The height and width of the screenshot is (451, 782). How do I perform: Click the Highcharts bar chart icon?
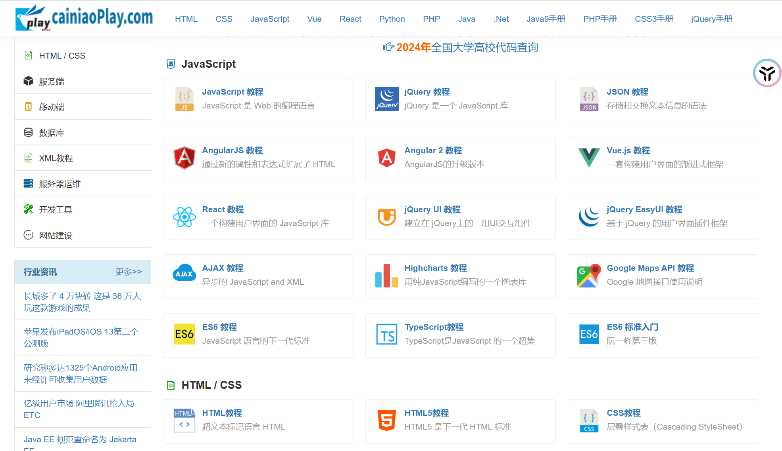[x=386, y=276]
